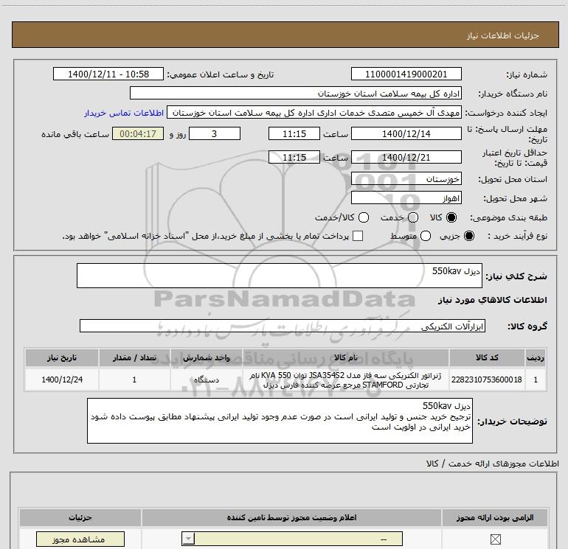Click the response deadline time field 11:15
568x549 pixels.
click(x=294, y=133)
